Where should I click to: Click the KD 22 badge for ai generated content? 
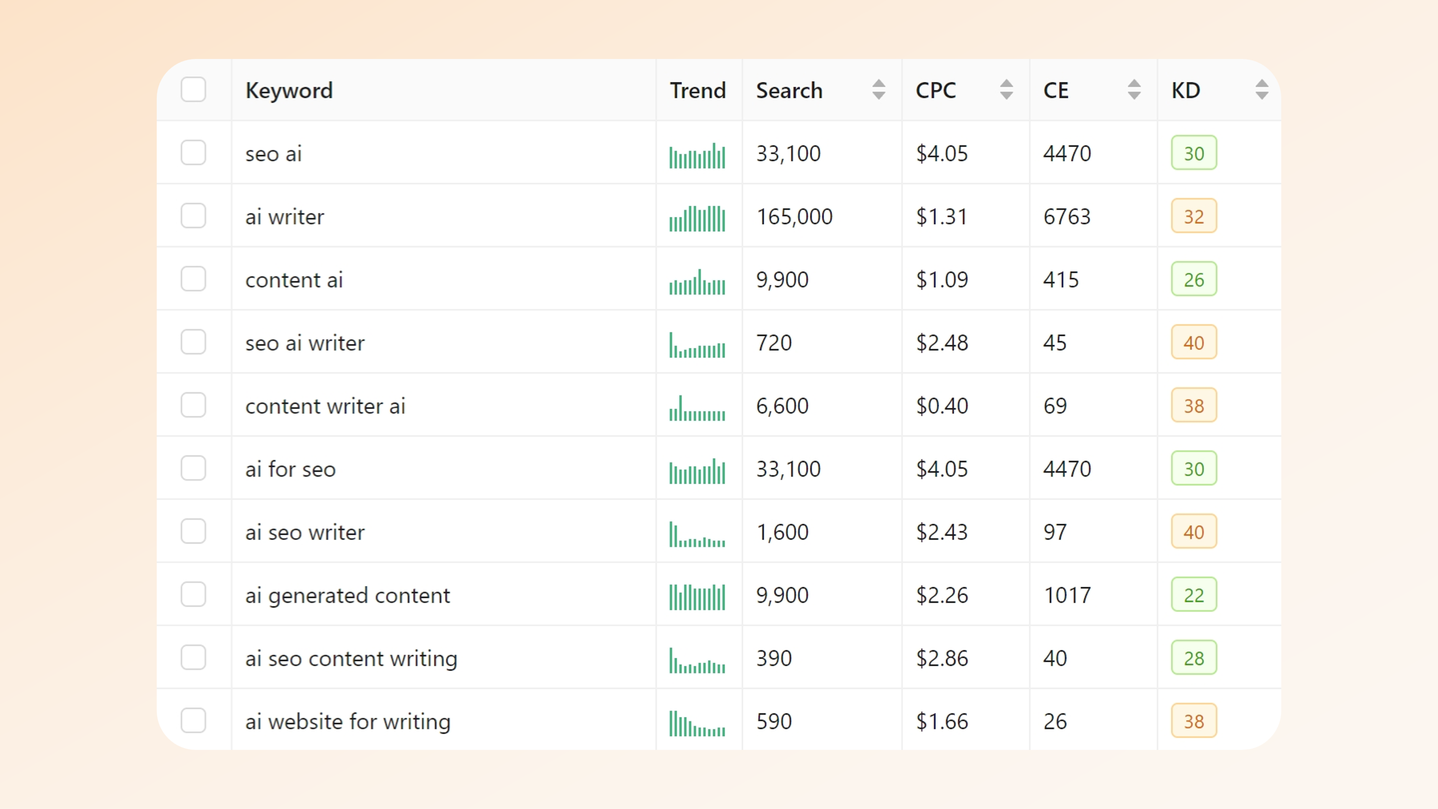tap(1194, 595)
